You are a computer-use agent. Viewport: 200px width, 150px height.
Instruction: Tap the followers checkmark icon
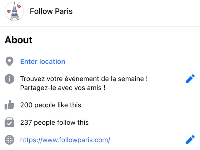click(9, 122)
